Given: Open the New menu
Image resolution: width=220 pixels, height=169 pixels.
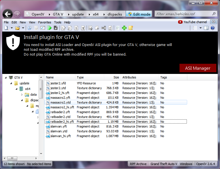Looking at the screenshot, I should [x=23, y=22].
